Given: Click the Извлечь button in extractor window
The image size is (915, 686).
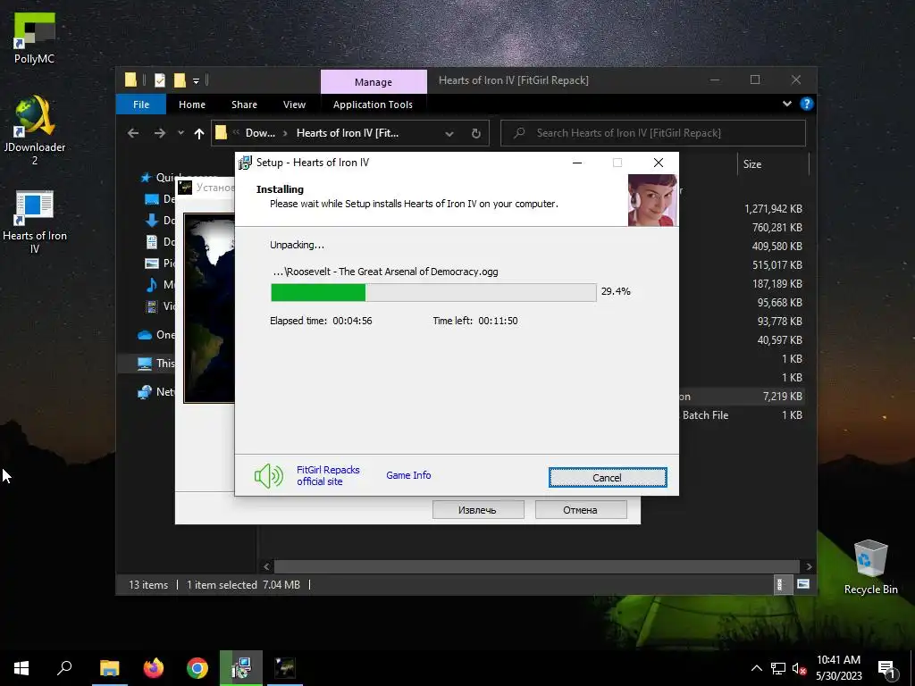Looking at the screenshot, I should pos(477,510).
